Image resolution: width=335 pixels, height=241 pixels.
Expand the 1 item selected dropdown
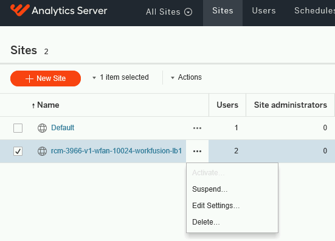coord(120,77)
